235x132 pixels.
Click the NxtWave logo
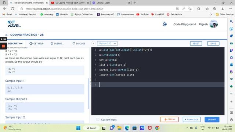click(x=14, y=24)
